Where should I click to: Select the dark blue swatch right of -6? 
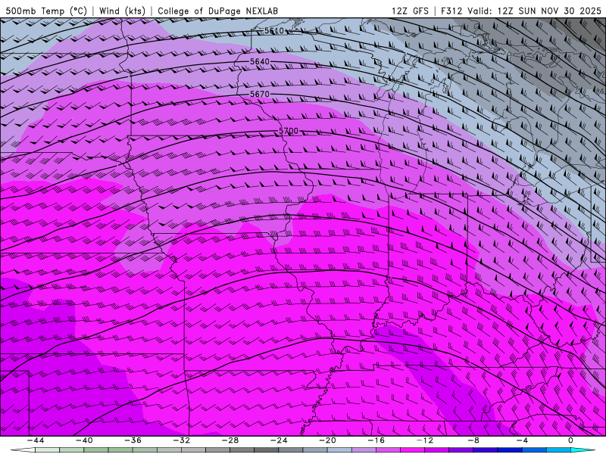pyautogui.click(x=510, y=450)
